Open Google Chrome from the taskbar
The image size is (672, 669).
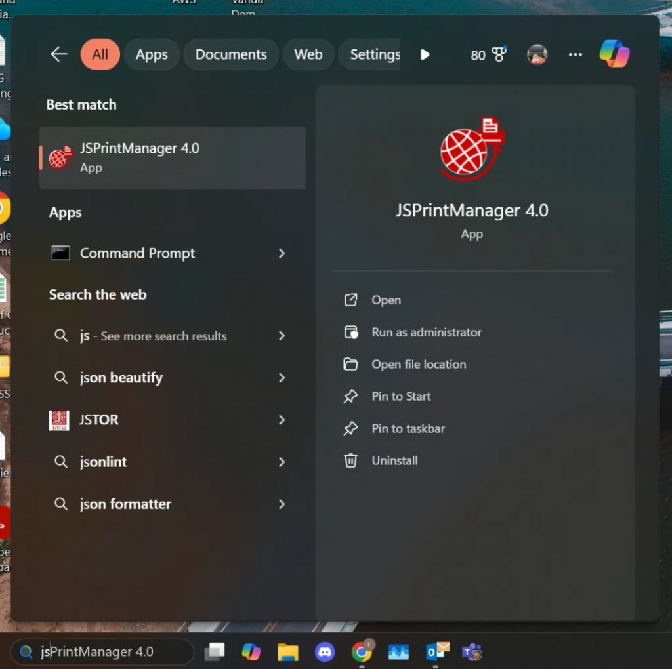pos(362,651)
